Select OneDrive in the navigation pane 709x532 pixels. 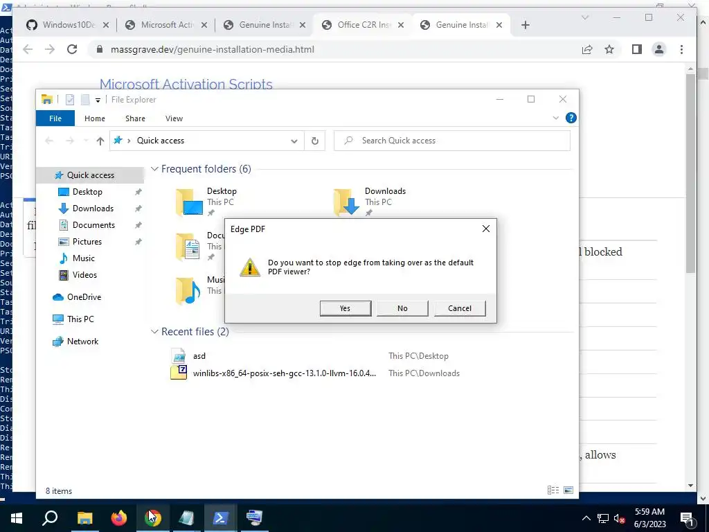(x=84, y=297)
